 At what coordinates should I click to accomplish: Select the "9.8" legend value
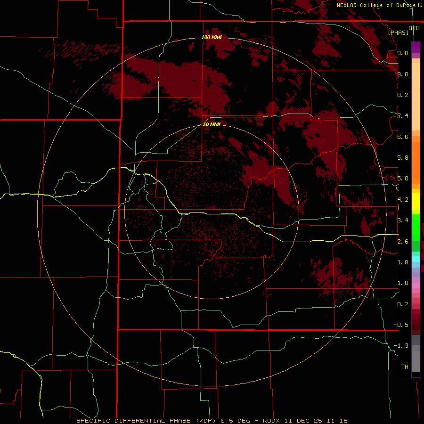point(403,53)
